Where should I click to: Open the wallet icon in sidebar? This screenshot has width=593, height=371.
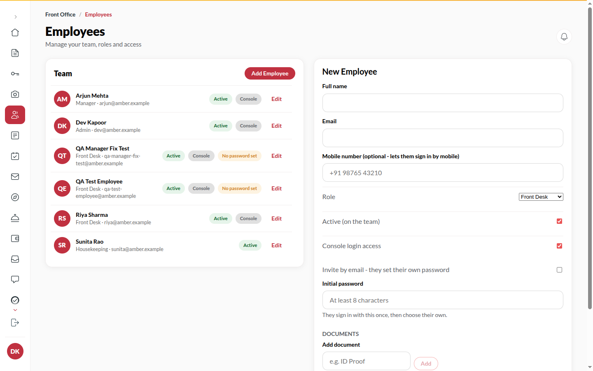click(15, 239)
